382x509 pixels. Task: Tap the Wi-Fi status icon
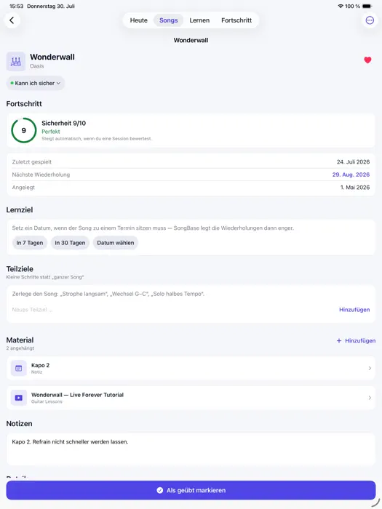pos(341,6)
